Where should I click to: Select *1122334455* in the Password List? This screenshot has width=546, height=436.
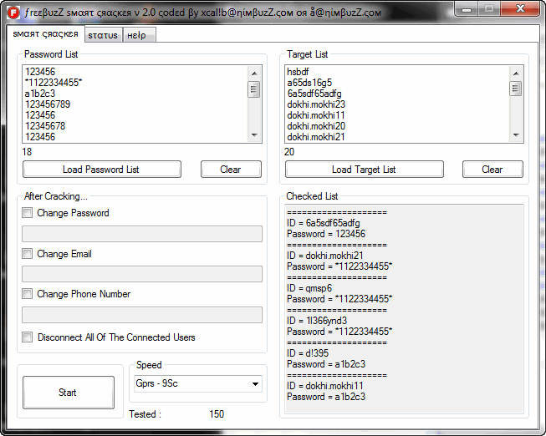tap(54, 83)
